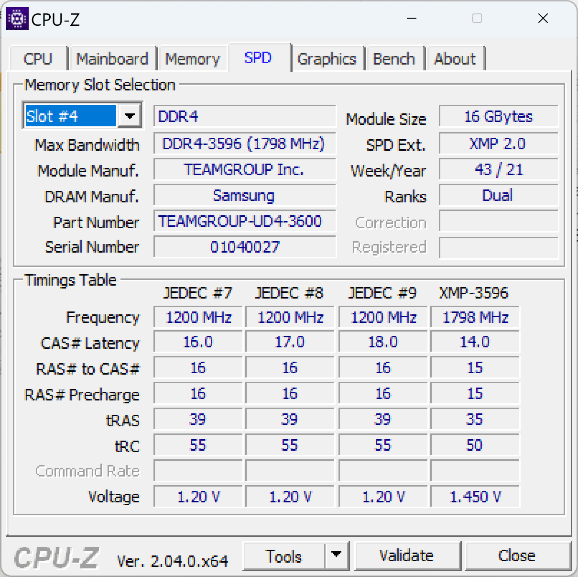
Task: Click the Ver. 2.04.0.x64 version text
Action: [x=173, y=561]
